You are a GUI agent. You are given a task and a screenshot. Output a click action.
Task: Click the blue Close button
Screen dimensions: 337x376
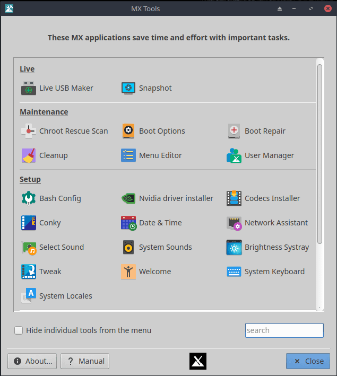click(308, 361)
